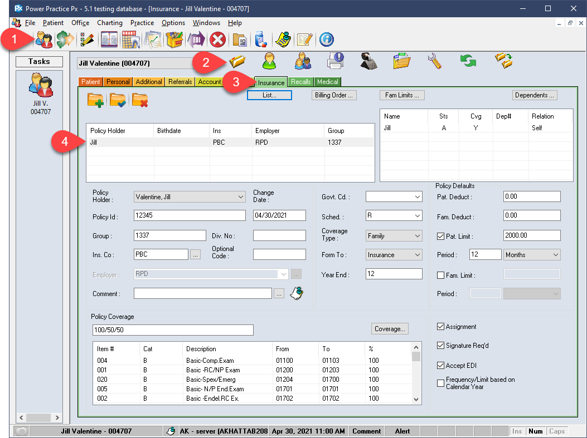Viewport: 587px width, 438px height.
Task: Click the treatment plan checklist icon
Action: pyautogui.click(x=152, y=40)
